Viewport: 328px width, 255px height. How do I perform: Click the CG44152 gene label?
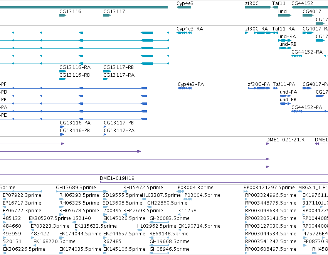tap(302, 3)
